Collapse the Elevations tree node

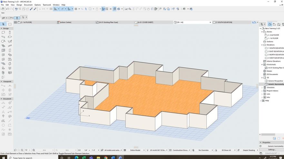[x=262, y=45]
